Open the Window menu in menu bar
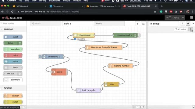Viewport: 195px width, 109px height. click(77, 1)
